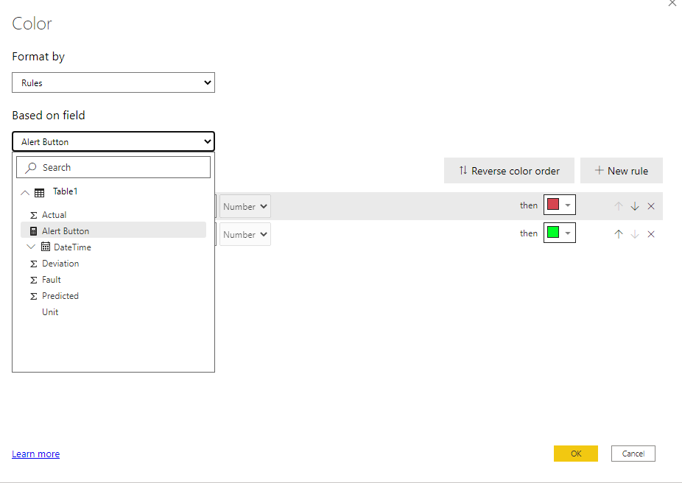This screenshot has width=682, height=483.
Task: Click the DateTime calendar icon
Action: click(46, 247)
